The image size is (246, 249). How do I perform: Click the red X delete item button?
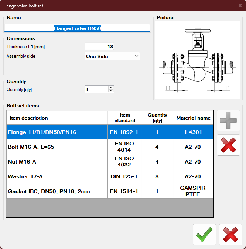coord(228,145)
